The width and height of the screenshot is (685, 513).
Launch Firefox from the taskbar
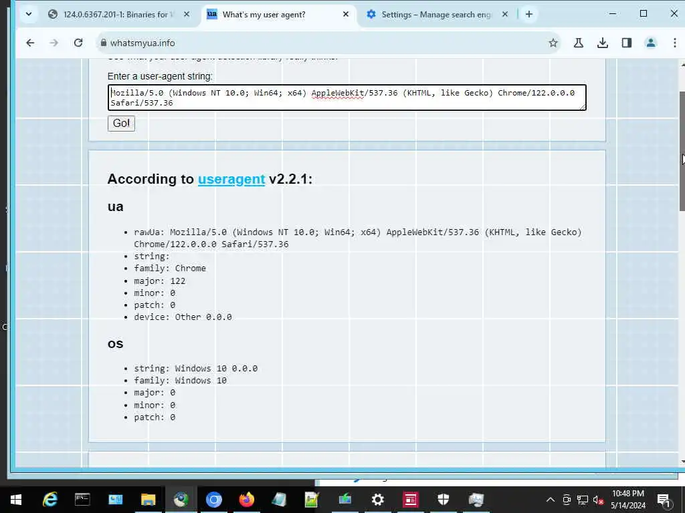pos(246,500)
